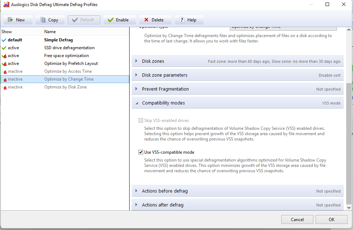Click the scrollbar down arrow
The height and width of the screenshot is (230, 353).
click(349, 208)
